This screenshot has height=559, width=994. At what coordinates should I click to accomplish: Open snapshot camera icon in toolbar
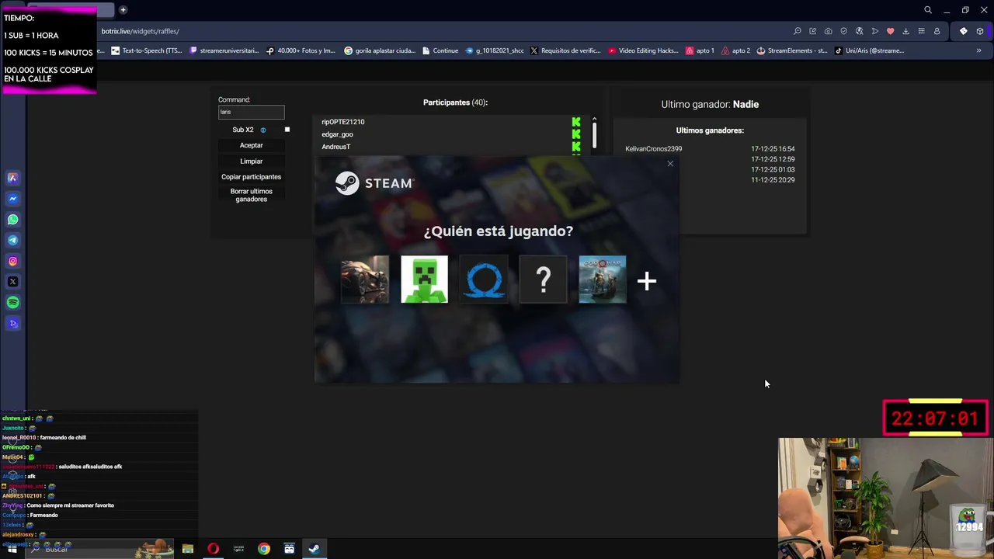click(x=828, y=31)
